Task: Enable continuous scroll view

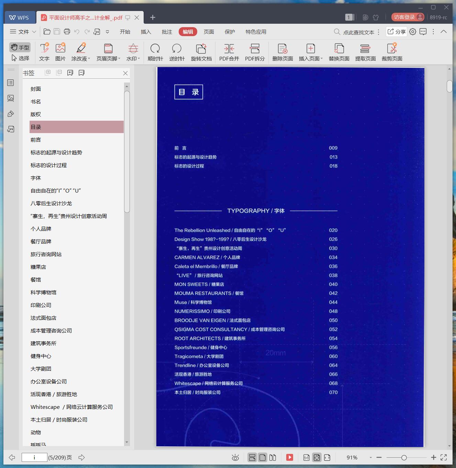Action: click(252, 457)
